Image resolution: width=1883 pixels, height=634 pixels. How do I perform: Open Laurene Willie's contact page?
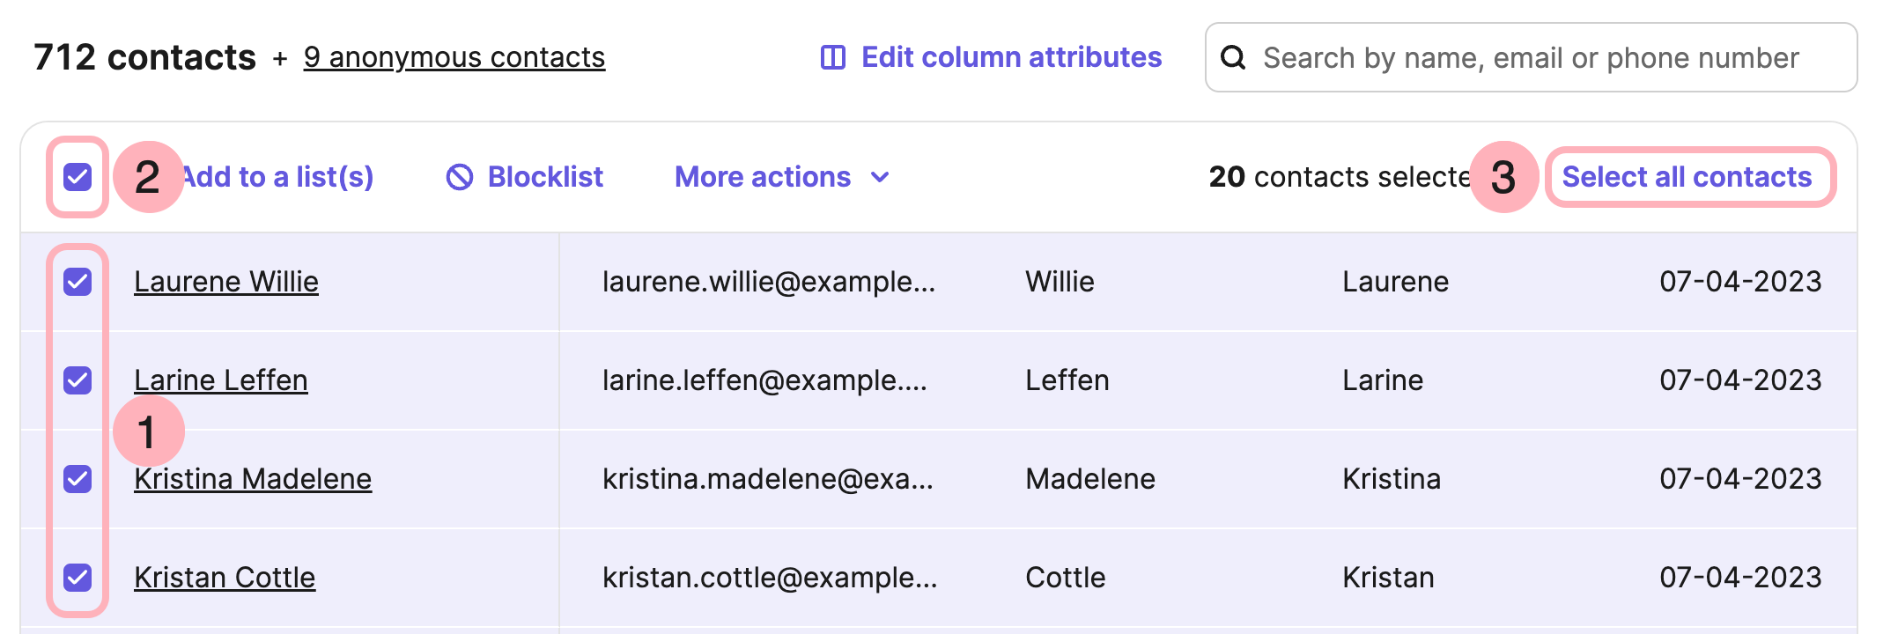[x=226, y=282]
